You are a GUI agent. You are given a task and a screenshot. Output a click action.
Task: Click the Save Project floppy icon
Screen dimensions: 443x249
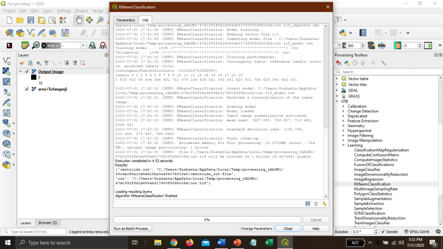(31, 20)
